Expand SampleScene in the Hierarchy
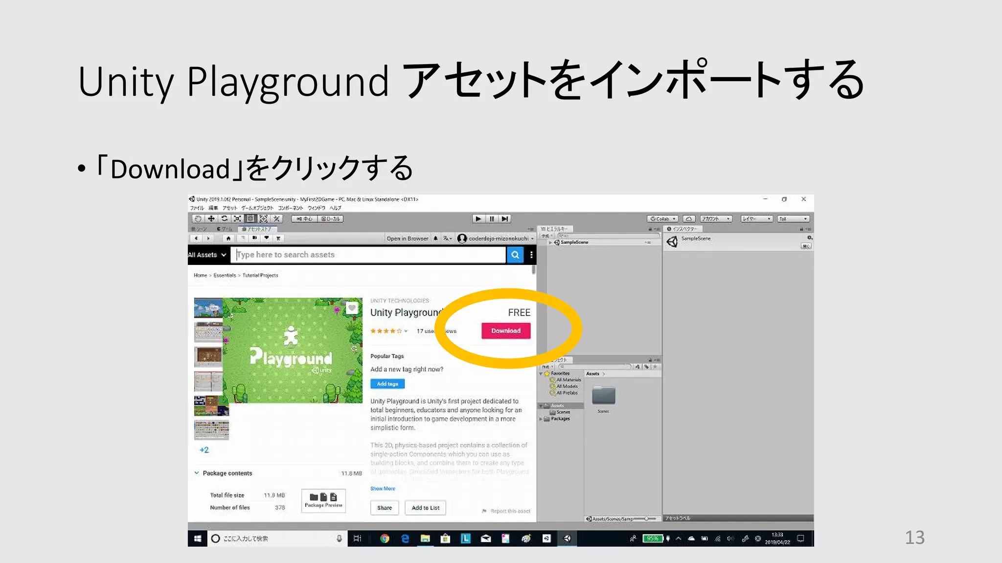 point(551,242)
